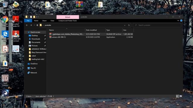Click the forward navigation arrow
Screen dimensions: 193x108
click(x=31, y=25)
